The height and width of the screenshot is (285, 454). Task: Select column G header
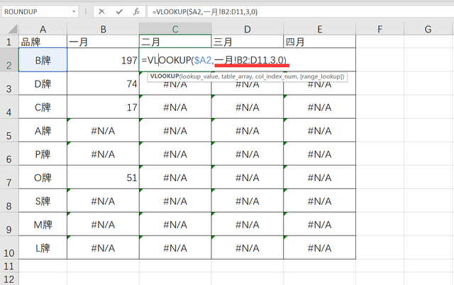pos(428,29)
